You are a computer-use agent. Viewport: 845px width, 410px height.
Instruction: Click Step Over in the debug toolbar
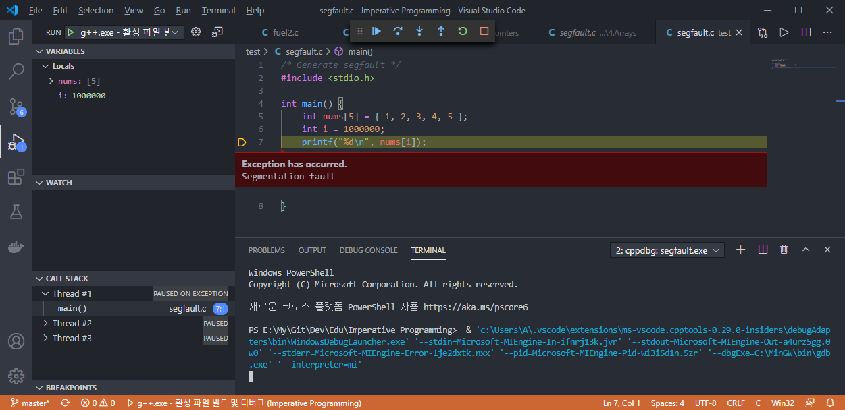point(398,31)
